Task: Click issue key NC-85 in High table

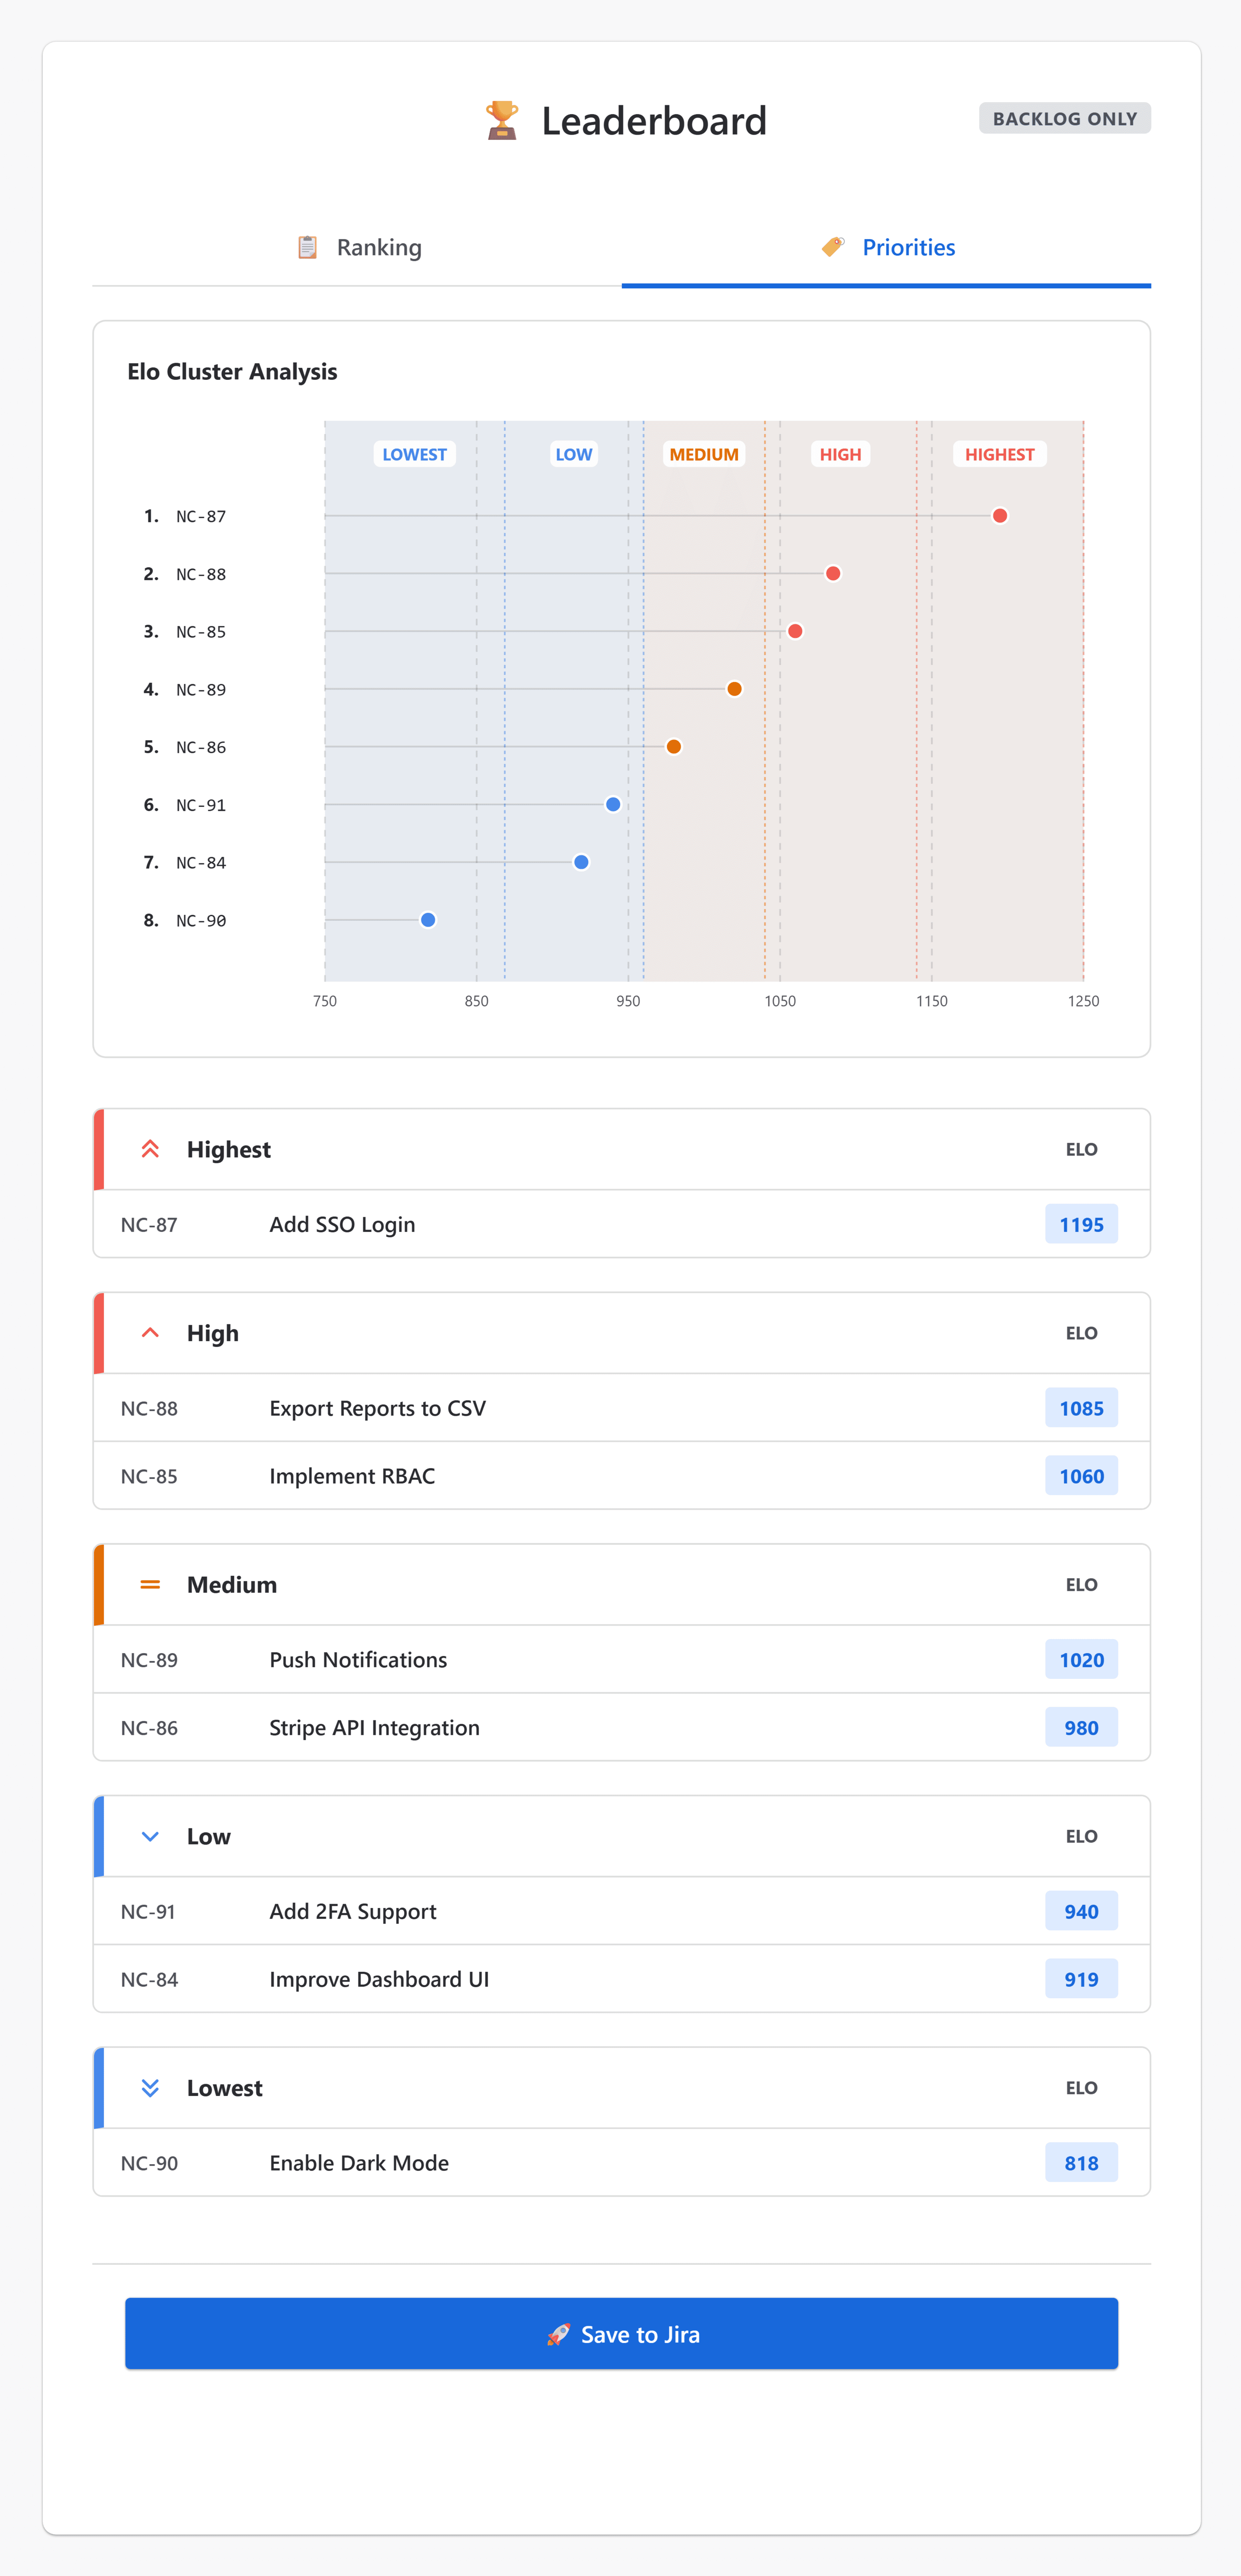Action: 149,1477
